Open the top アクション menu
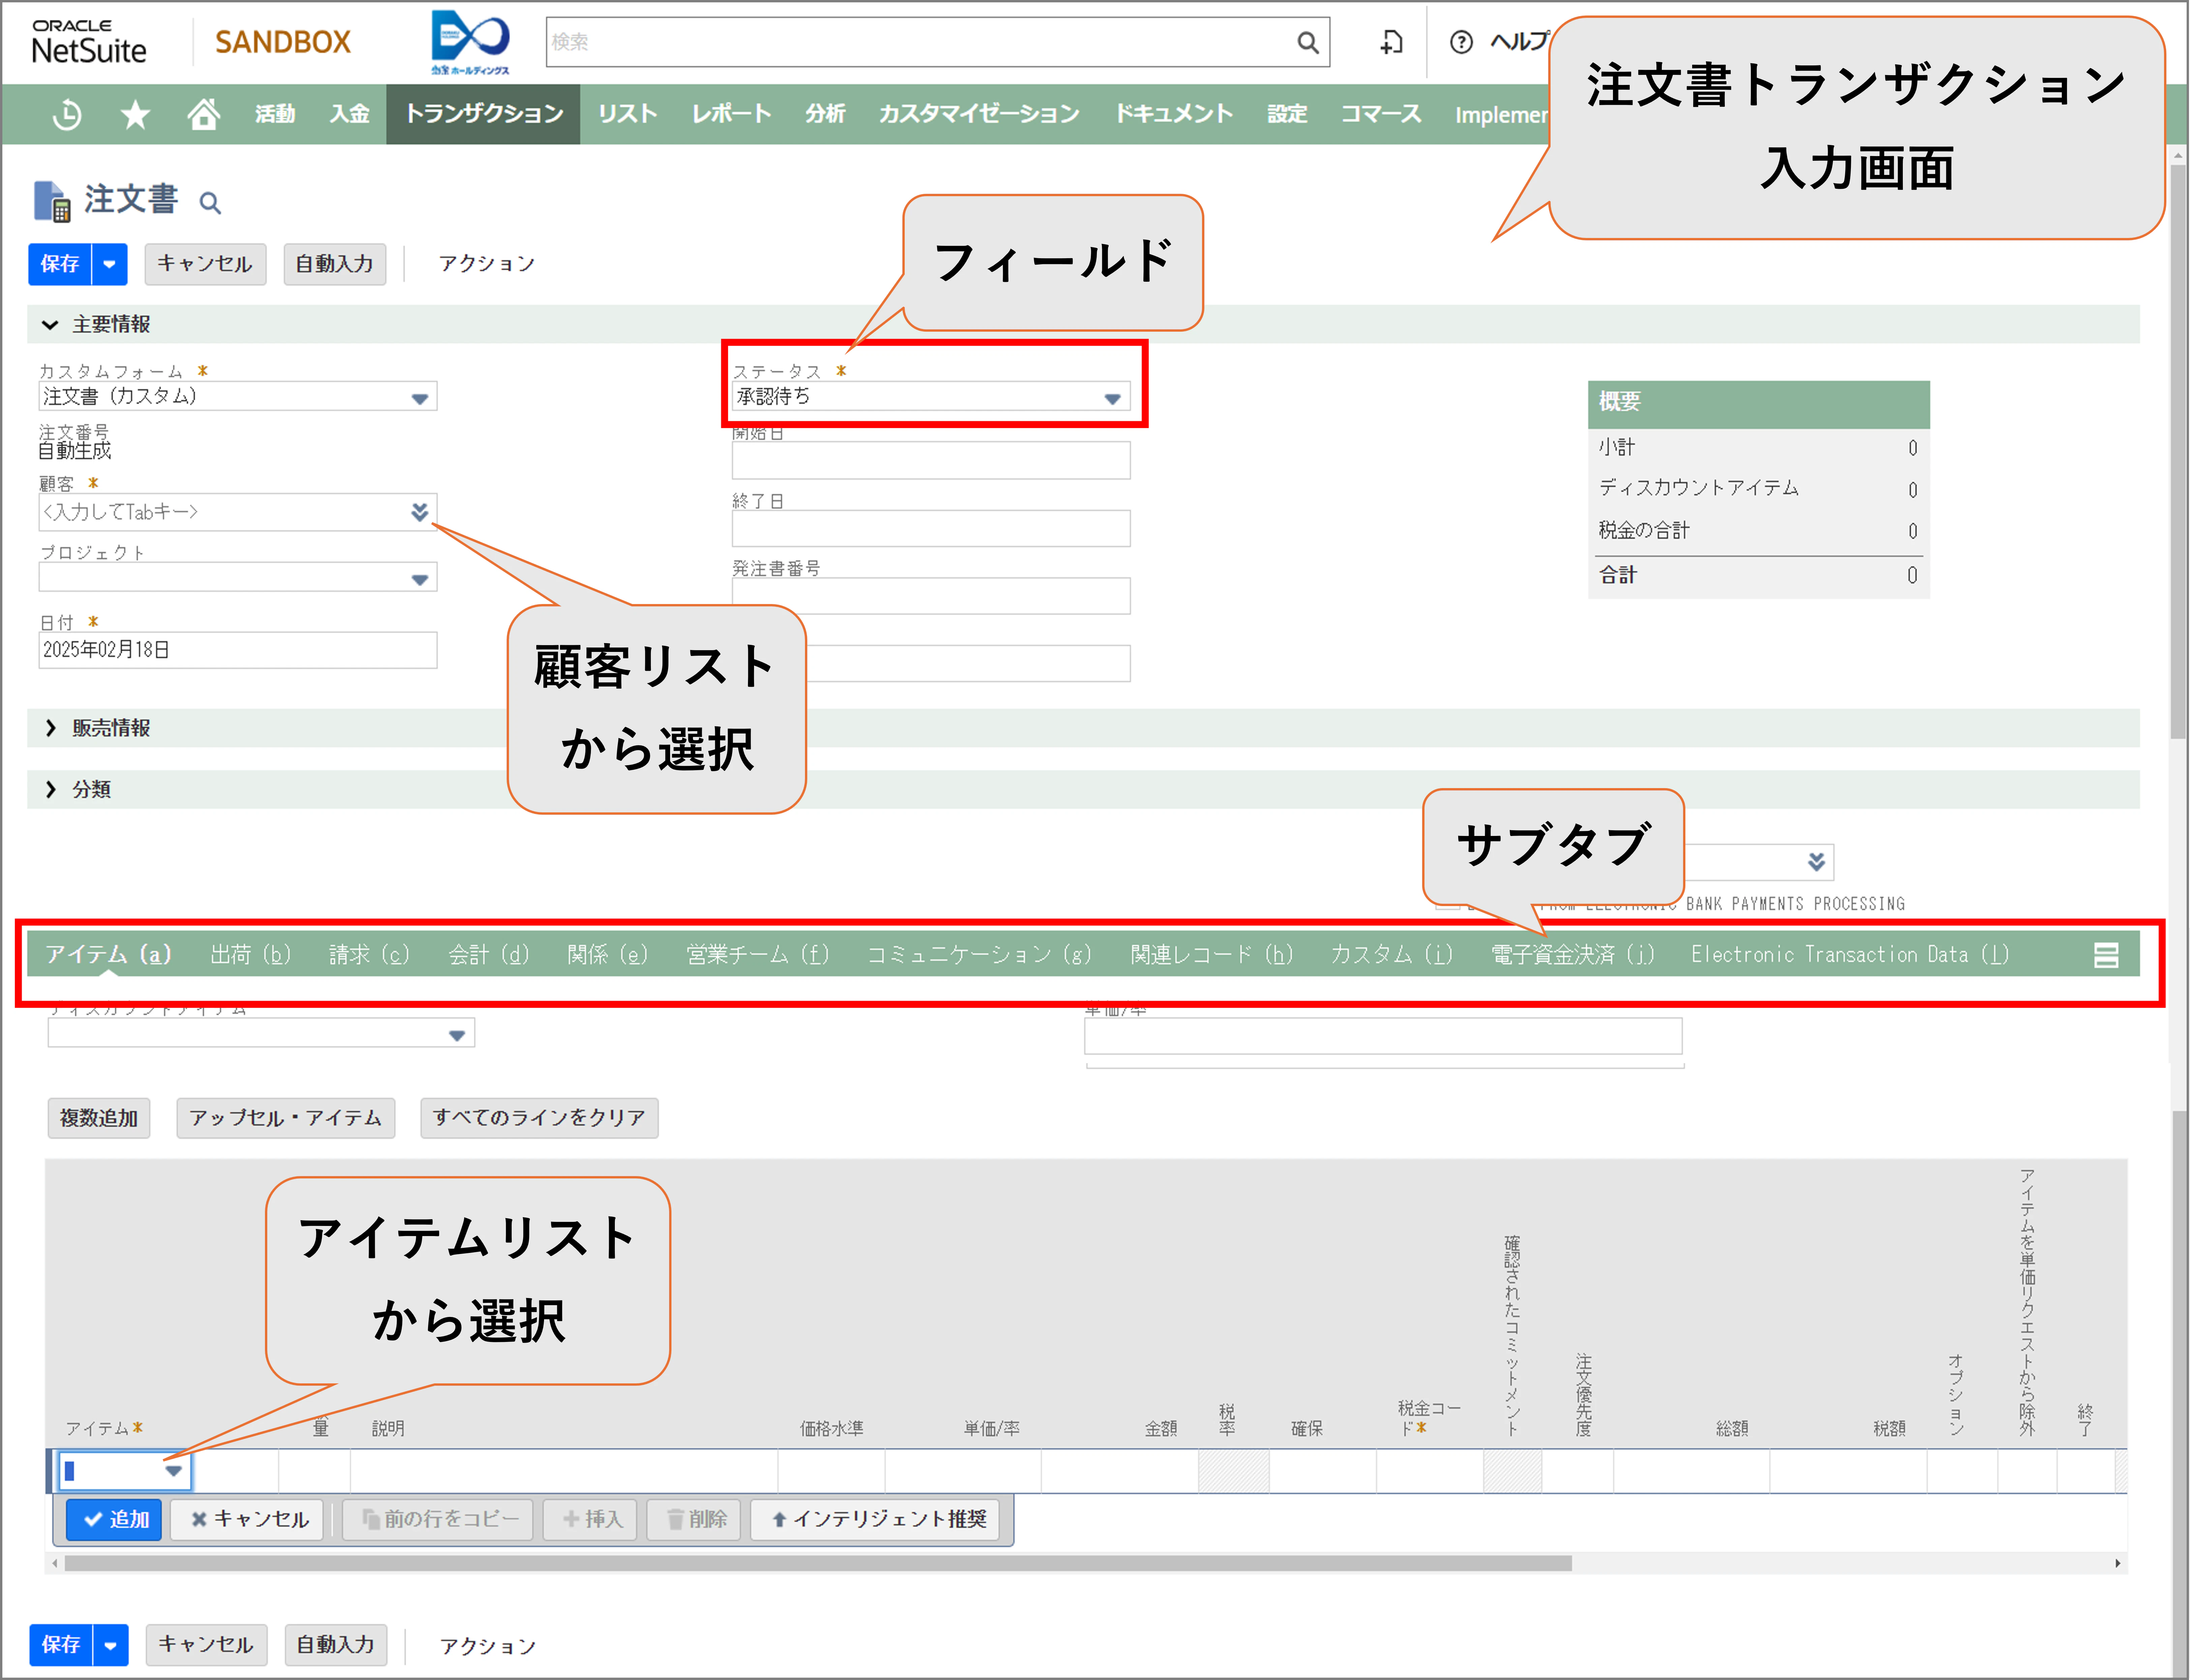This screenshot has width=2190, height=1680. click(x=487, y=264)
